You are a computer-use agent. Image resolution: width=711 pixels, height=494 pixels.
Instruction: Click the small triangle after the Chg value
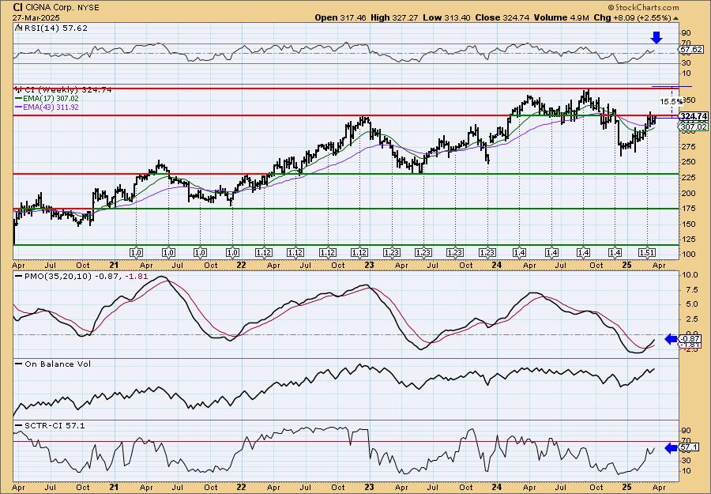pyautogui.click(x=675, y=18)
